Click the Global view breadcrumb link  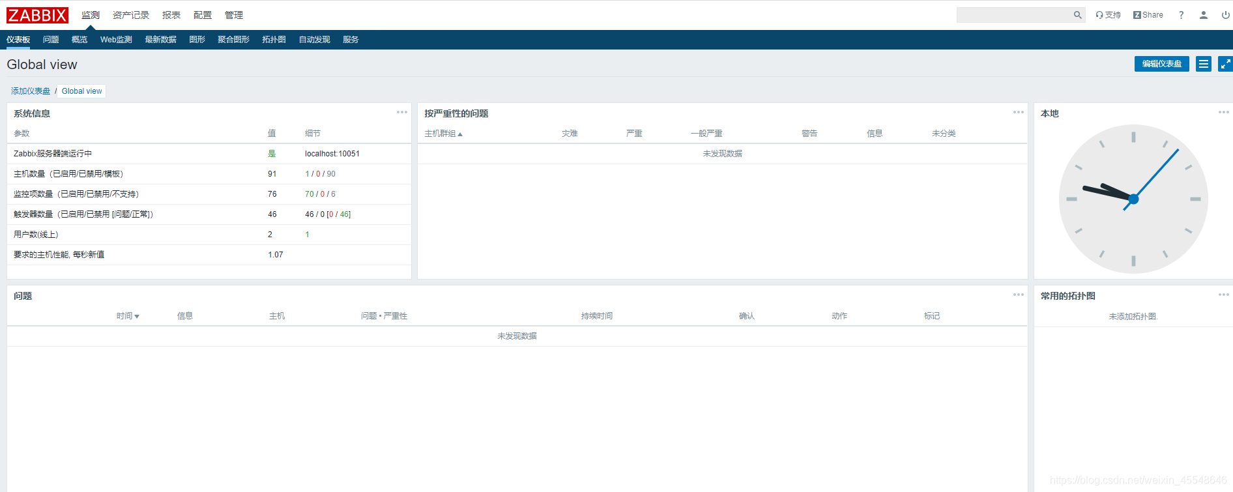[x=82, y=91]
